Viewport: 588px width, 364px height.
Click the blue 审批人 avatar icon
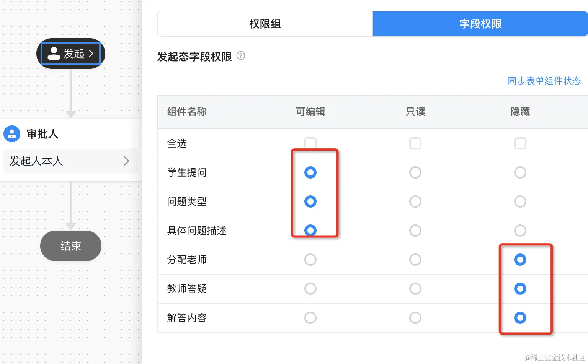tap(12, 134)
